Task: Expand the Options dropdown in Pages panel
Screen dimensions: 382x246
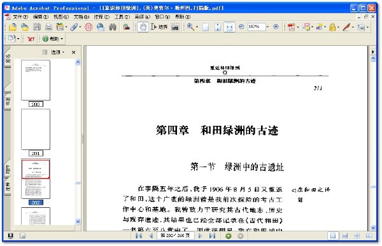Action: 58,52
